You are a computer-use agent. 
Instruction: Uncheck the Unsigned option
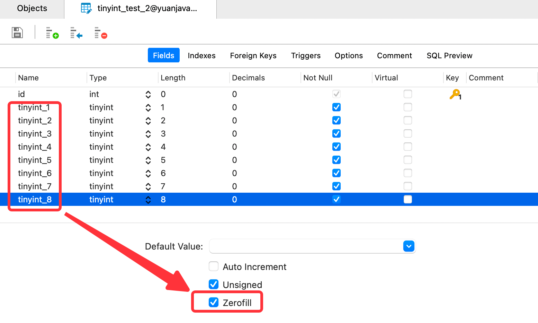coord(214,285)
